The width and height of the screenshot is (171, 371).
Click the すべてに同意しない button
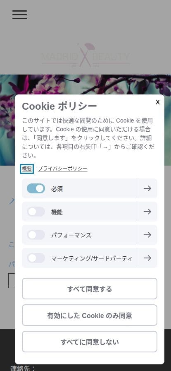[x=90, y=342]
